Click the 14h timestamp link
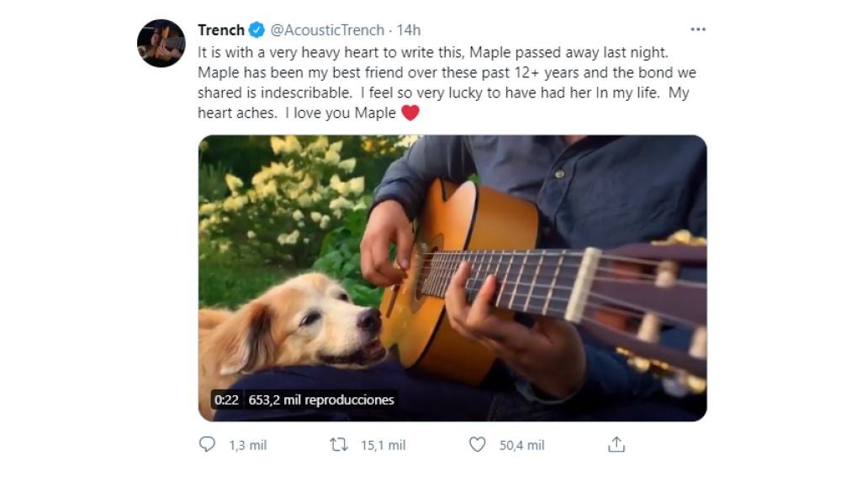This screenshot has height=477, width=841. 408,30
